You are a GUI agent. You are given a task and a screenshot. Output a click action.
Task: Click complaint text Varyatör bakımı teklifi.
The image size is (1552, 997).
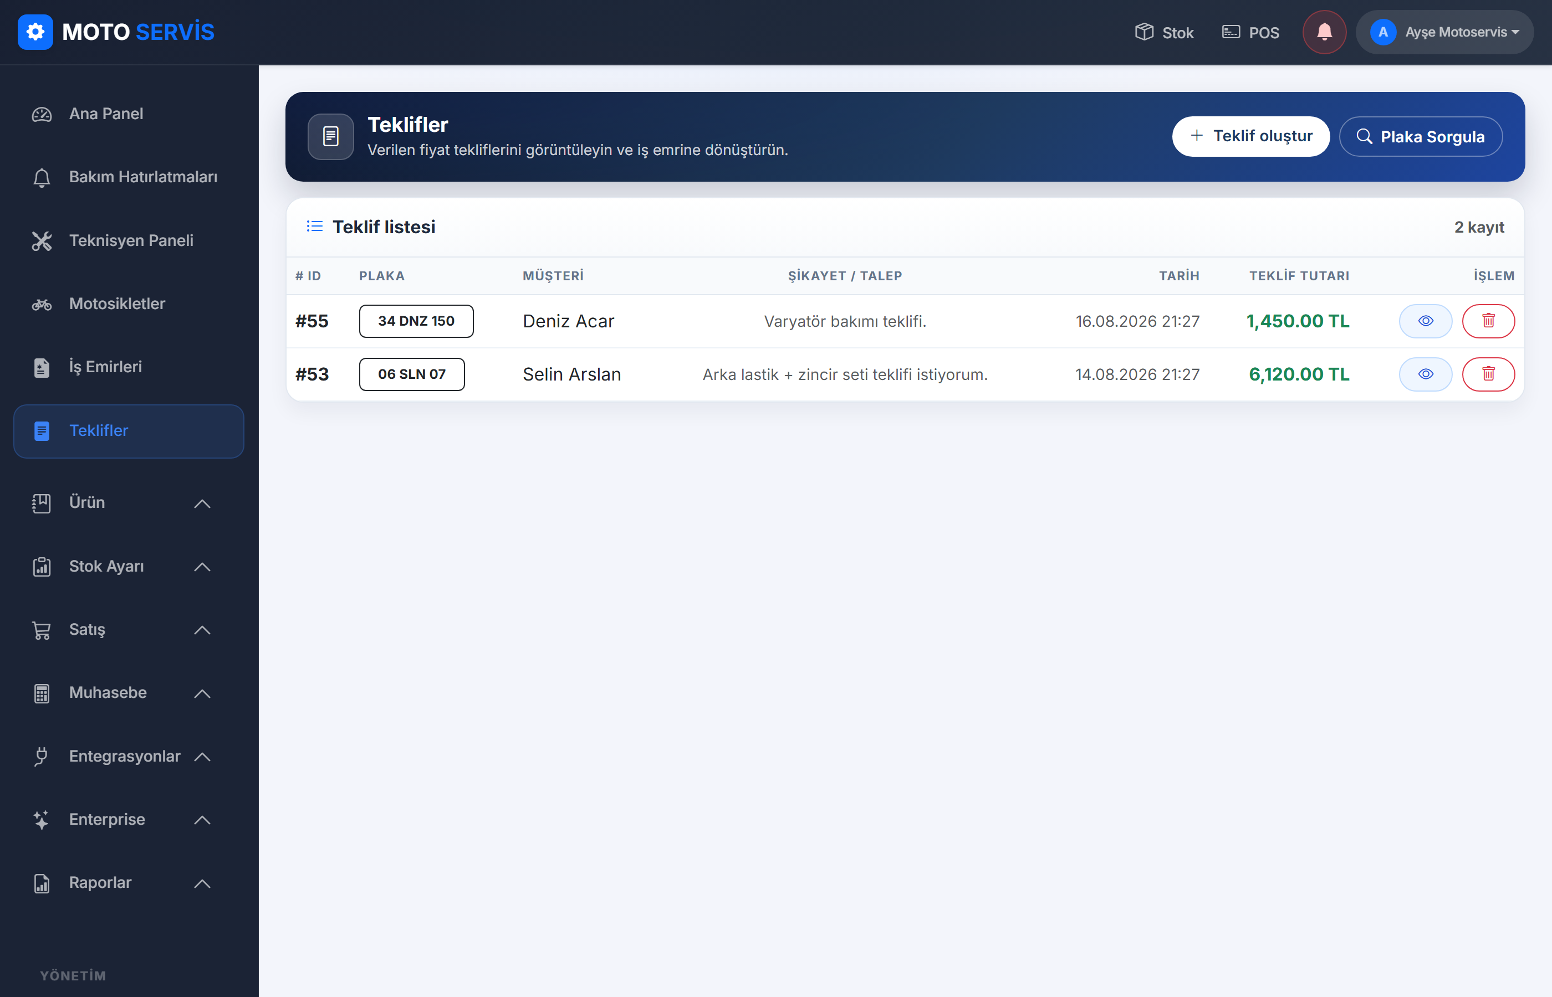tap(845, 321)
